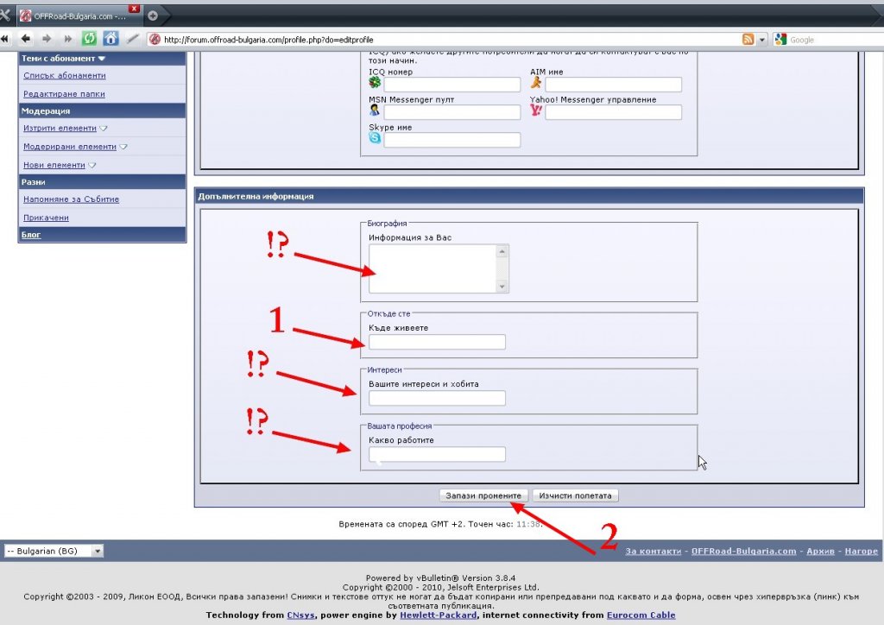Click the Skype име input field
This screenshot has height=625, width=884.
click(452, 140)
